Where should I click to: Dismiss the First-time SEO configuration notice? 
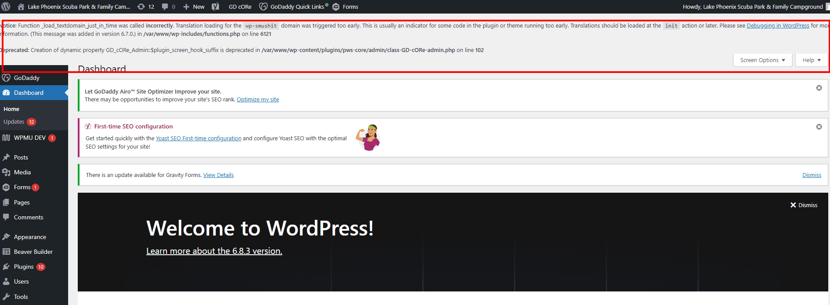pyautogui.click(x=819, y=127)
